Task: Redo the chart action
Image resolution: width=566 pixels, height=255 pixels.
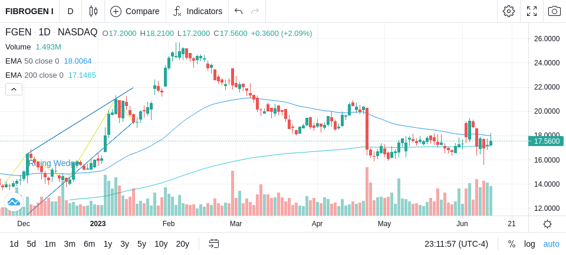Action: tap(255, 11)
